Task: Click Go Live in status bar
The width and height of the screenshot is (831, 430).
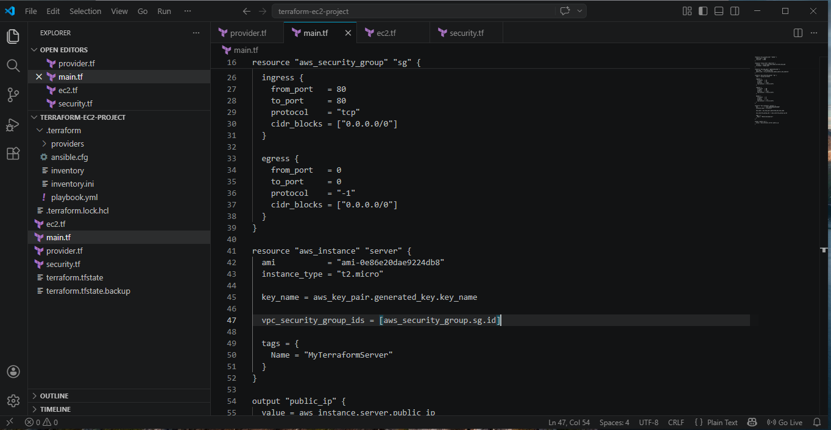Action: (785, 422)
